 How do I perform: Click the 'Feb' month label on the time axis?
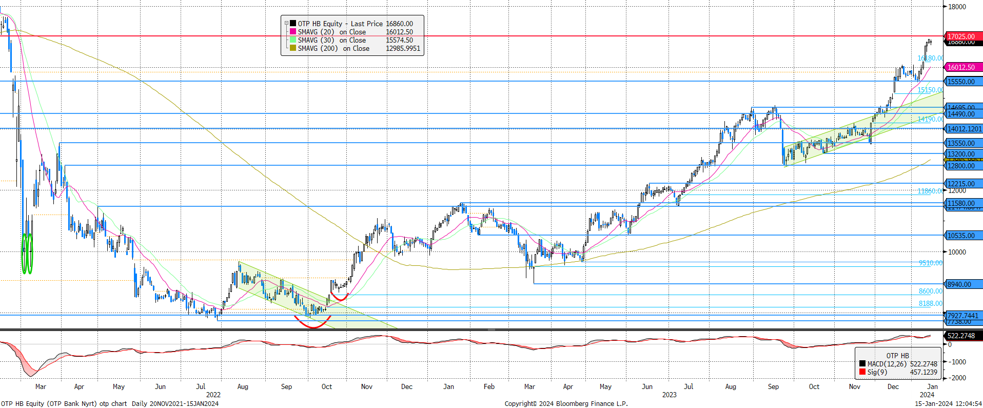coord(489,386)
